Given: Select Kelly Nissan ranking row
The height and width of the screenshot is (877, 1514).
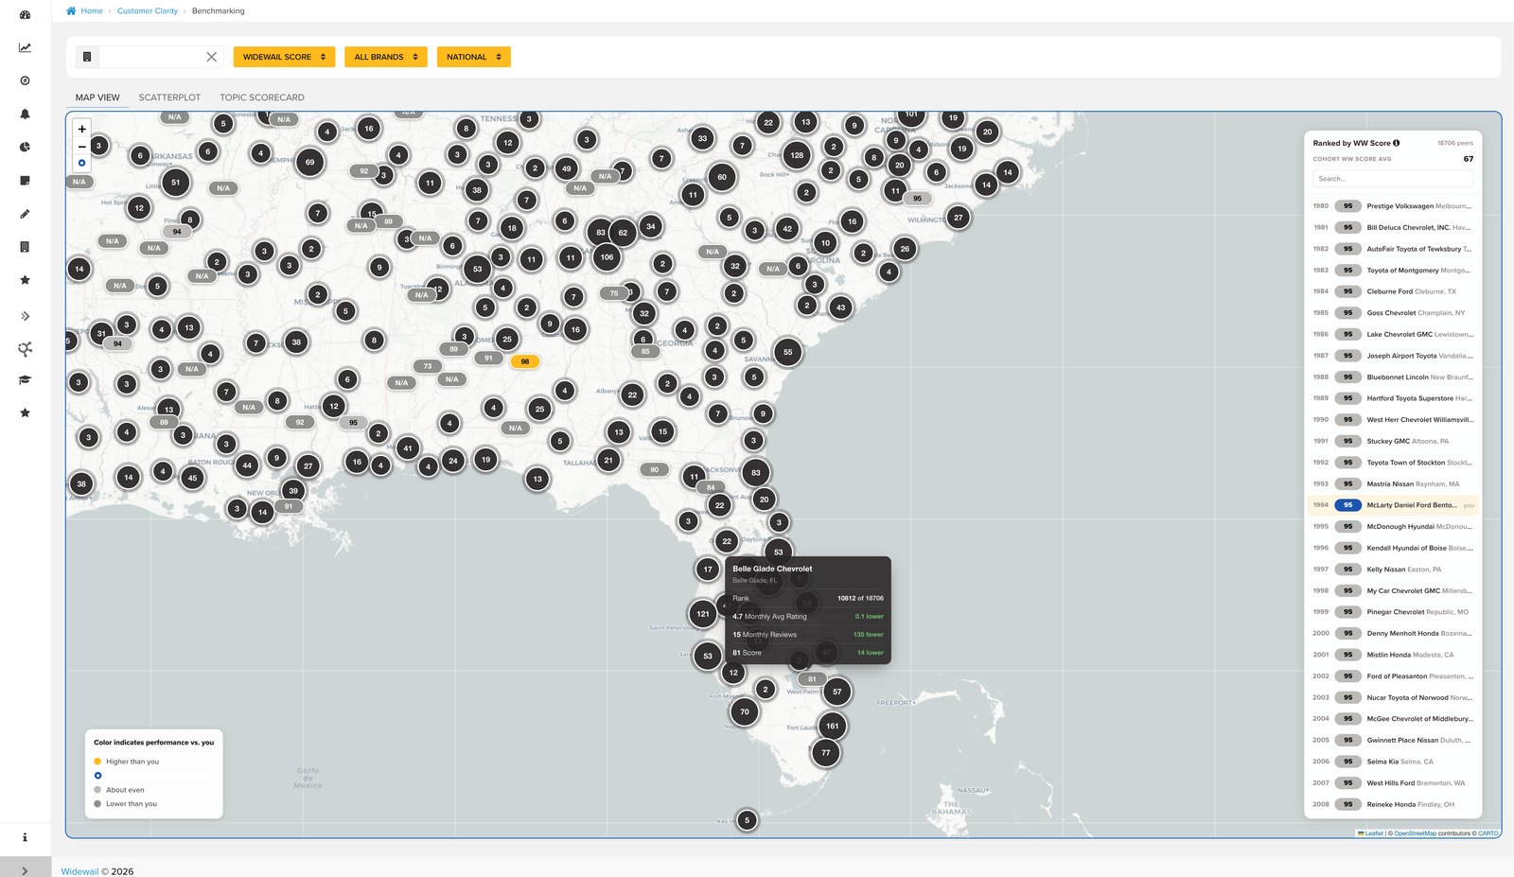Looking at the screenshot, I should (x=1393, y=570).
